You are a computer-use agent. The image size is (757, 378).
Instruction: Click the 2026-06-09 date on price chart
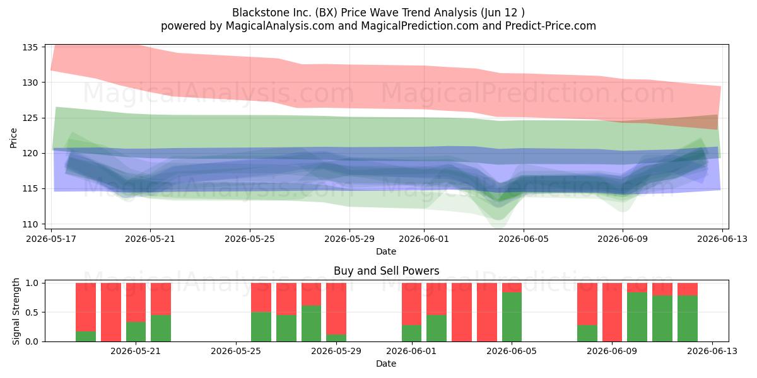(x=623, y=239)
